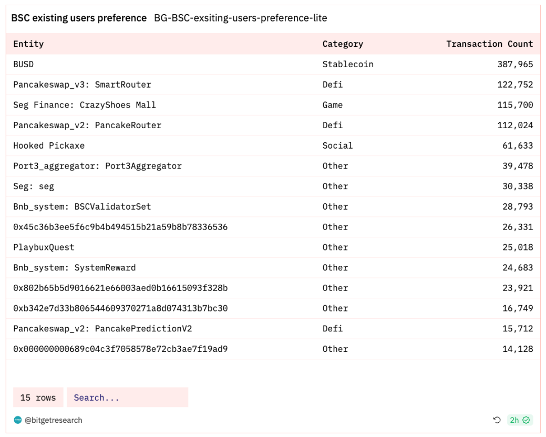This screenshot has height=437, width=546.
Task: Sort by the Category column header
Action: (343, 44)
